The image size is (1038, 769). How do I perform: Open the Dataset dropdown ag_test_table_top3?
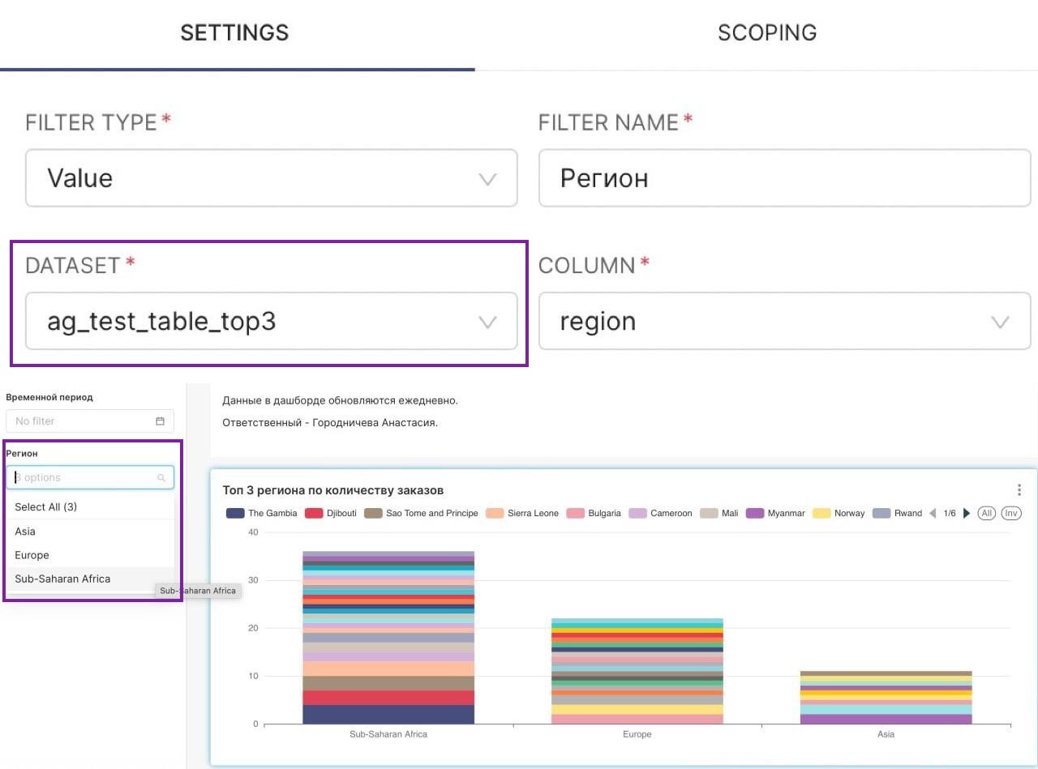[271, 322]
